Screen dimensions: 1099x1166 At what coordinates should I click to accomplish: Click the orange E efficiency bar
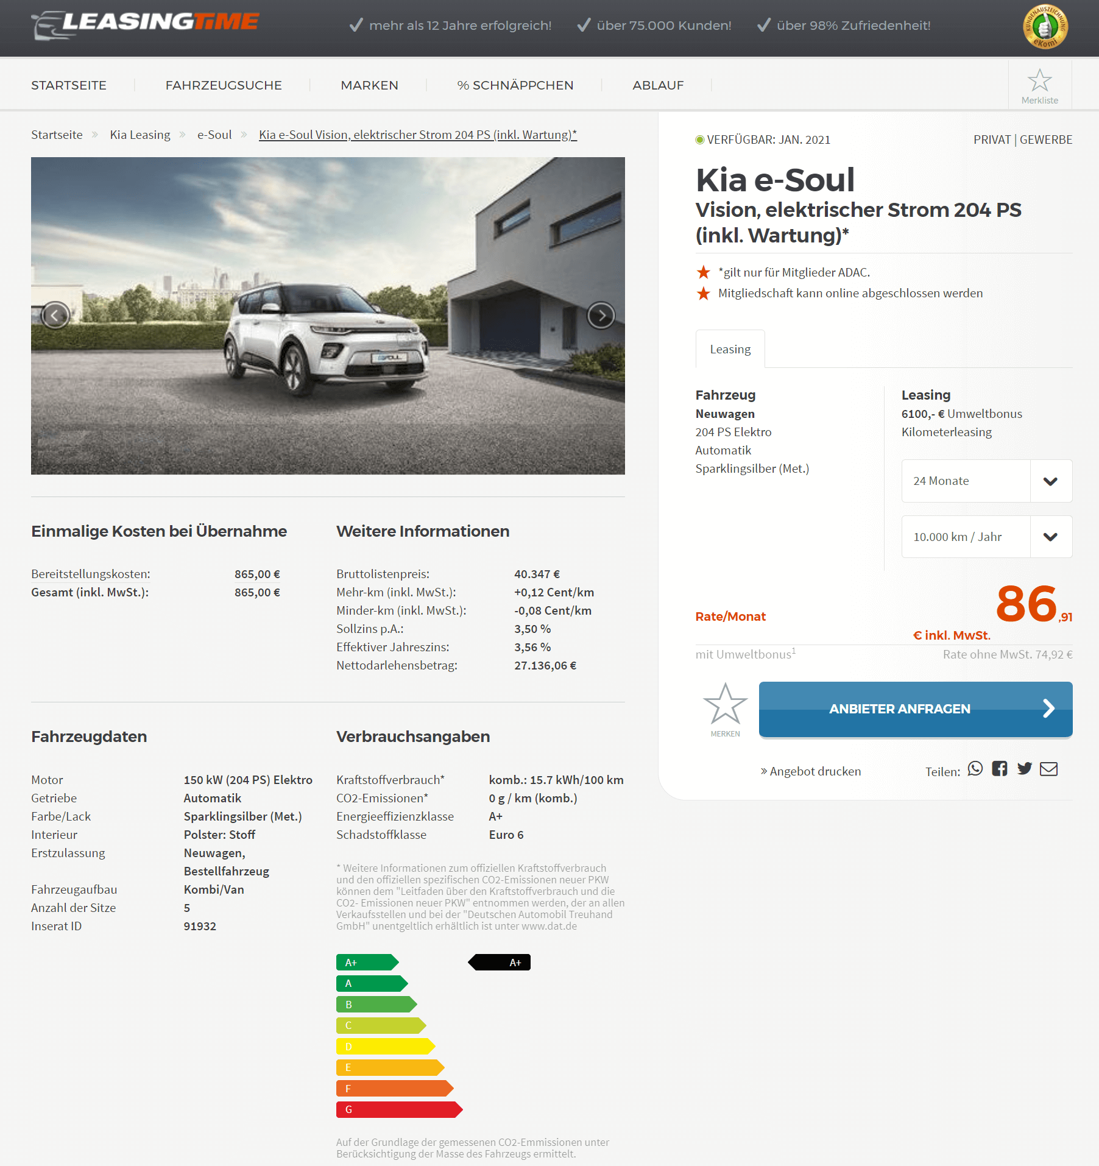pos(390,1067)
